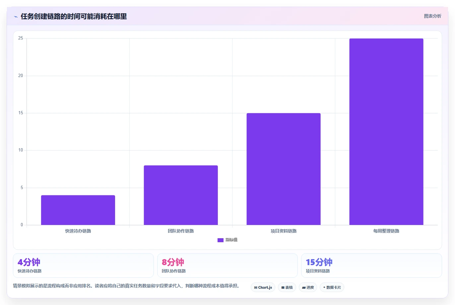The width and height of the screenshot is (455, 305).
Task: Click the 每周整理链路 bar in the chart
Action: tap(386, 132)
